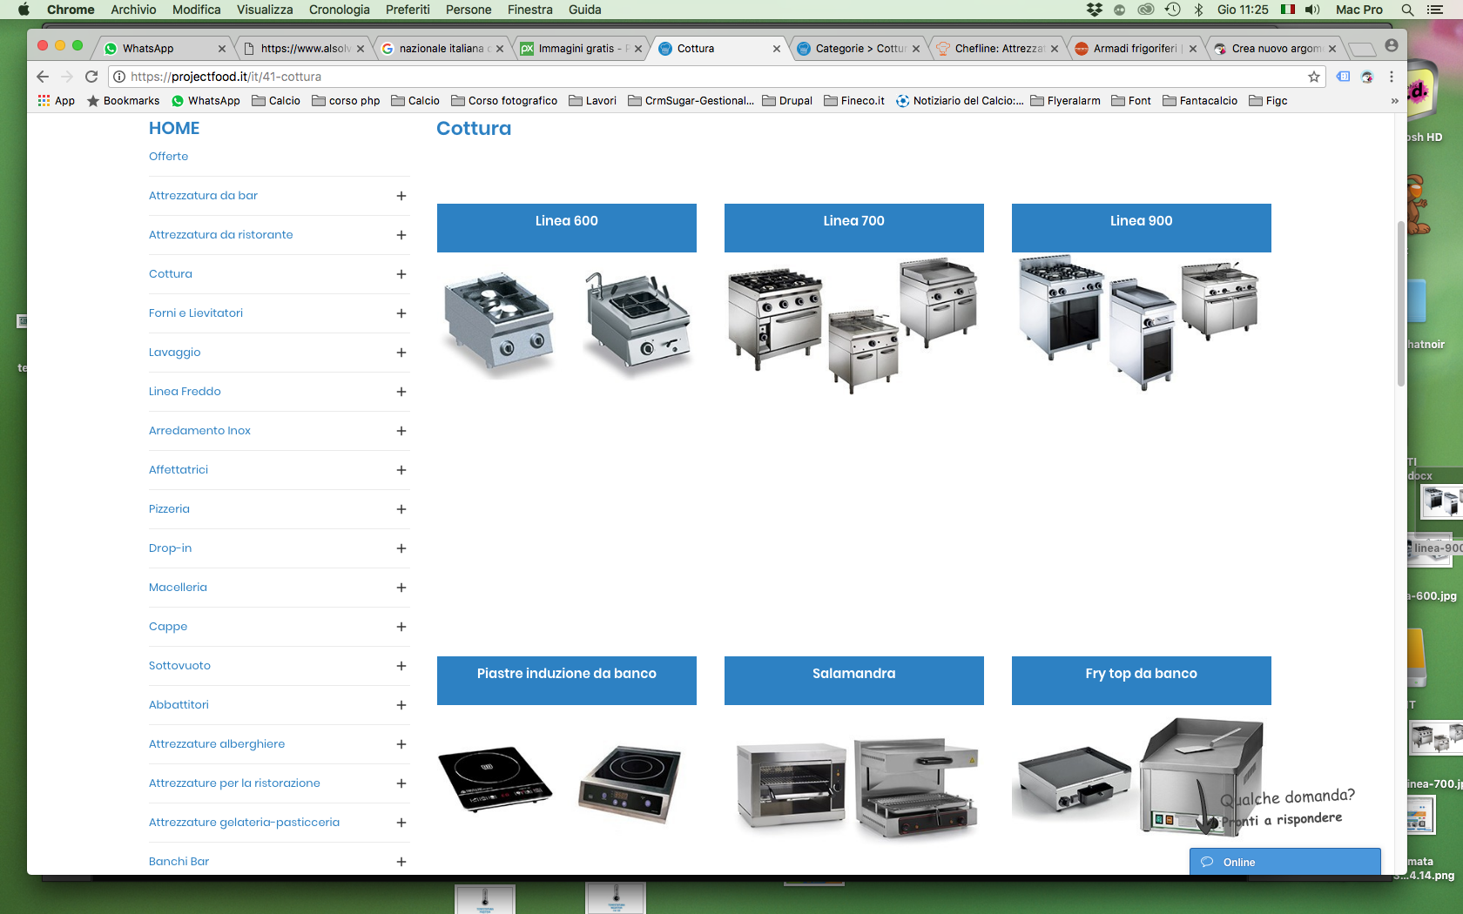Switch to the Chefline tab
1463x914 pixels.
[998, 49]
